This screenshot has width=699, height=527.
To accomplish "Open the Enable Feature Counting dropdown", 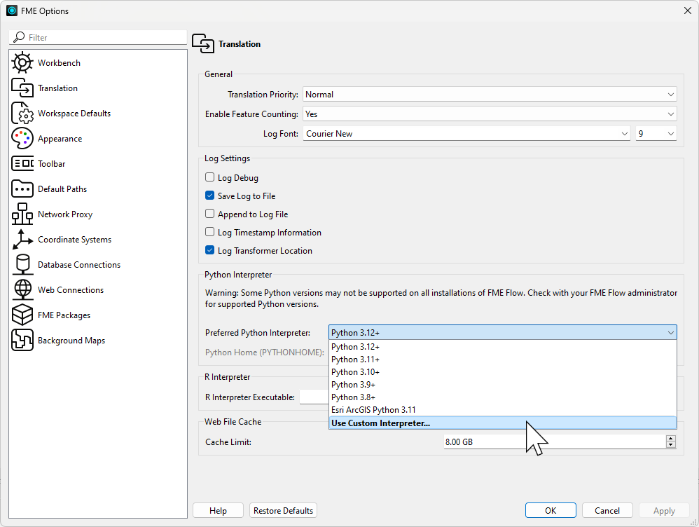I will (x=490, y=114).
